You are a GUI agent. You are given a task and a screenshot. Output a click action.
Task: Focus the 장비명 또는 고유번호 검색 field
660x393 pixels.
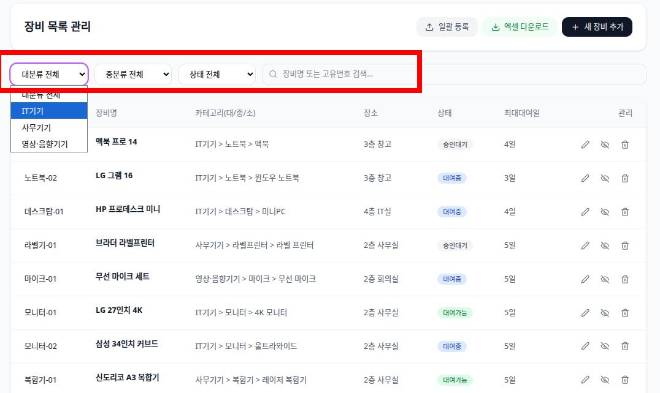(454, 74)
